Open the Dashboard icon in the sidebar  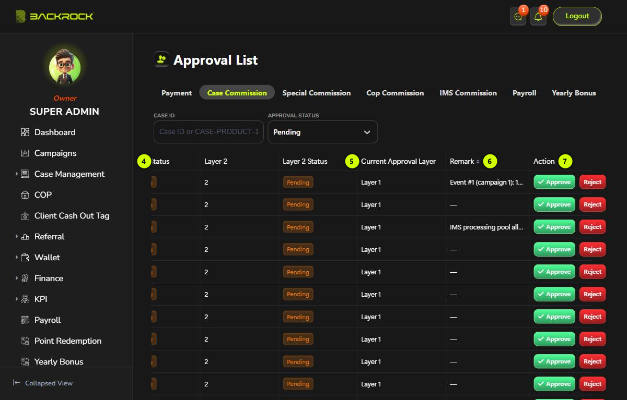[25, 132]
